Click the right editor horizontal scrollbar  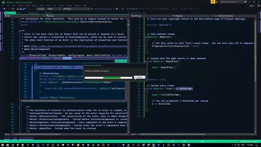[197, 134]
